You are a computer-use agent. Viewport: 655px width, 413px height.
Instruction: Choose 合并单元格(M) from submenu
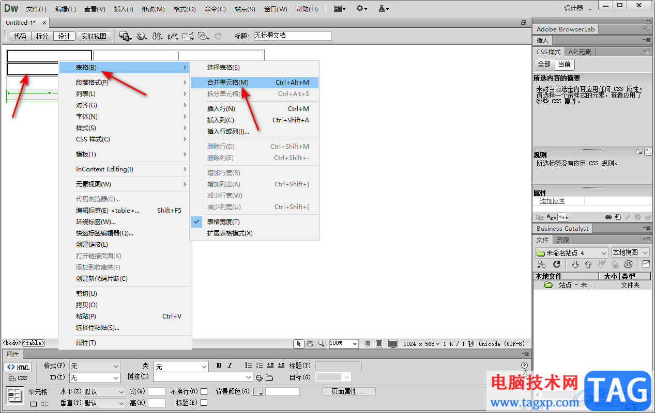pos(254,83)
